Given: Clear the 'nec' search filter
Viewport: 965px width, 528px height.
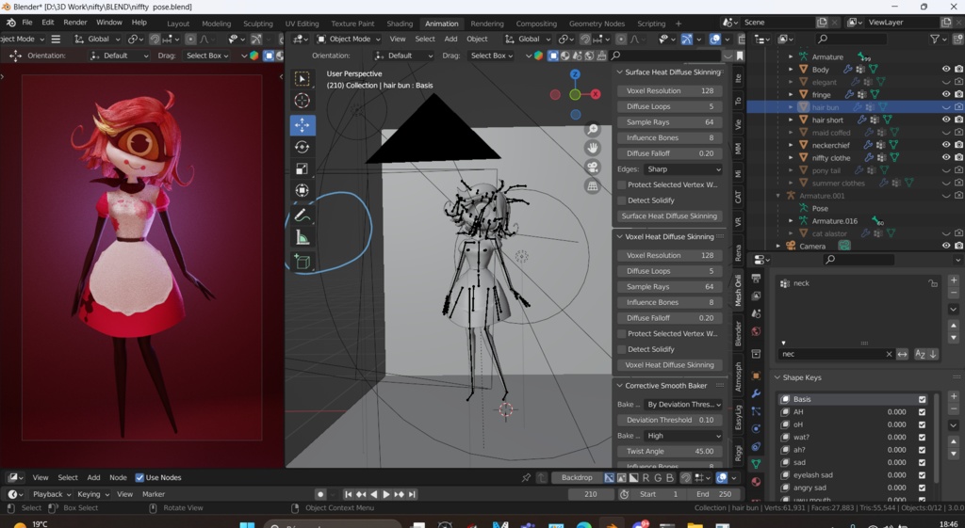Looking at the screenshot, I should tap(889, 354).
